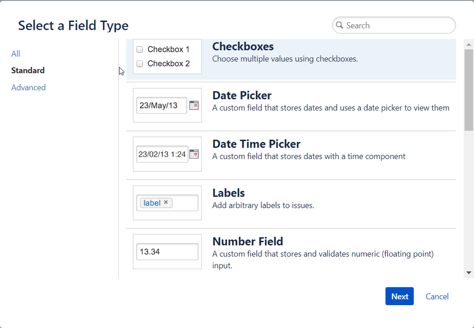
Task: Click 'Choose multiple values using checkboxes.' text
Action: click(x=285, y=59)
